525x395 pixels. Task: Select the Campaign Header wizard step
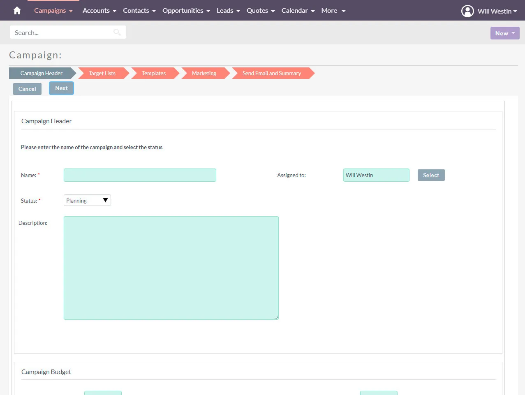point(42,73)
